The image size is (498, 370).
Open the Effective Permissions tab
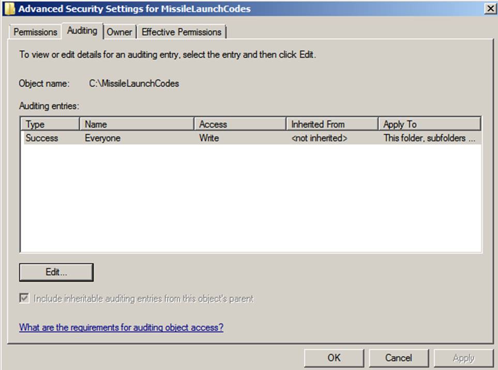(182, 32)
